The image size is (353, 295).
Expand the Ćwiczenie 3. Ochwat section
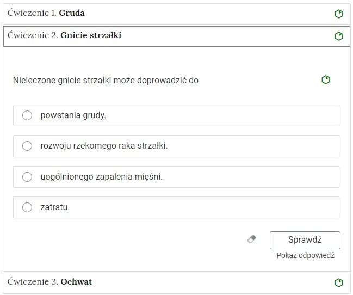(x=176, y=282)
